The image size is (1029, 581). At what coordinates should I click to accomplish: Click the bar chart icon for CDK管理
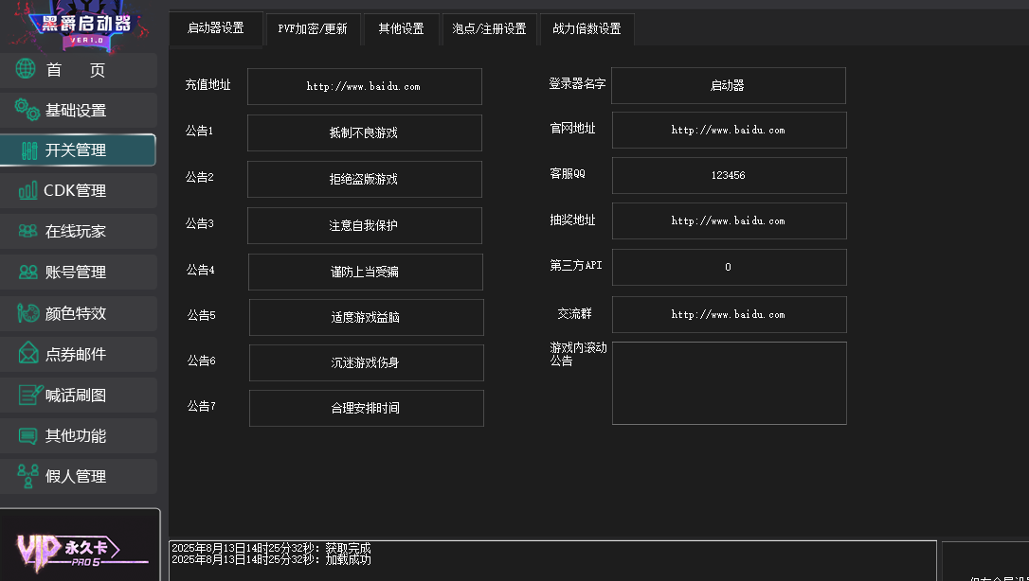[28, 190]
